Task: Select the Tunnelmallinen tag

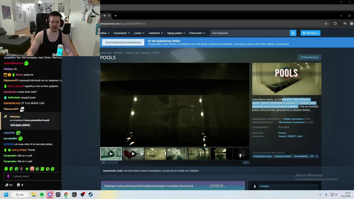Action: (x=301, y=156)
